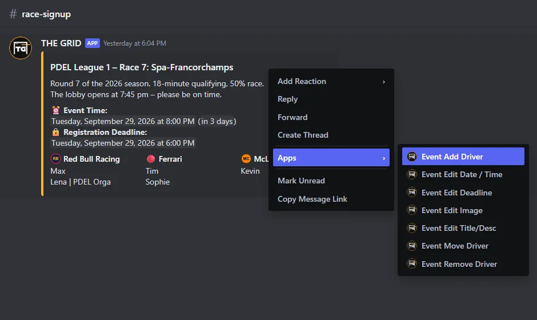The height and width of the screenshot is (320, 537).
Task: Click the red Ferrari team circle icon
Action: [151, 159]
